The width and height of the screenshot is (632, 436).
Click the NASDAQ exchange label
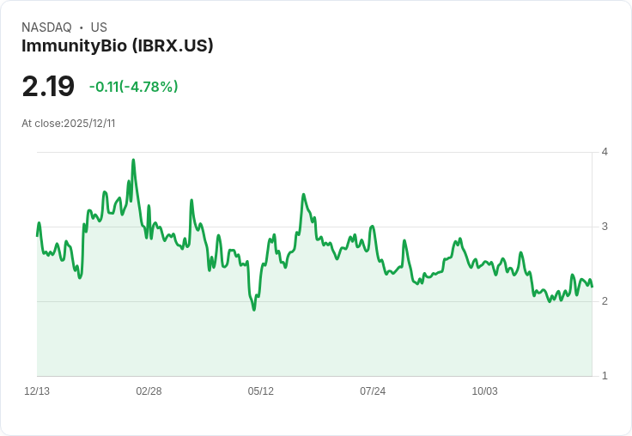46,27
